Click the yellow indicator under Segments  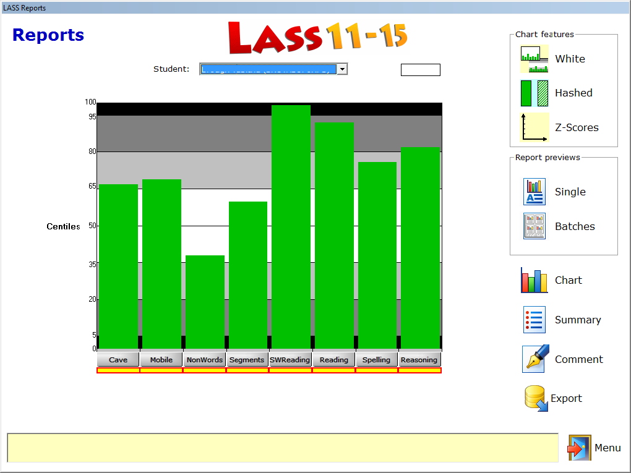pyautogui.click(x=247, y=370)
